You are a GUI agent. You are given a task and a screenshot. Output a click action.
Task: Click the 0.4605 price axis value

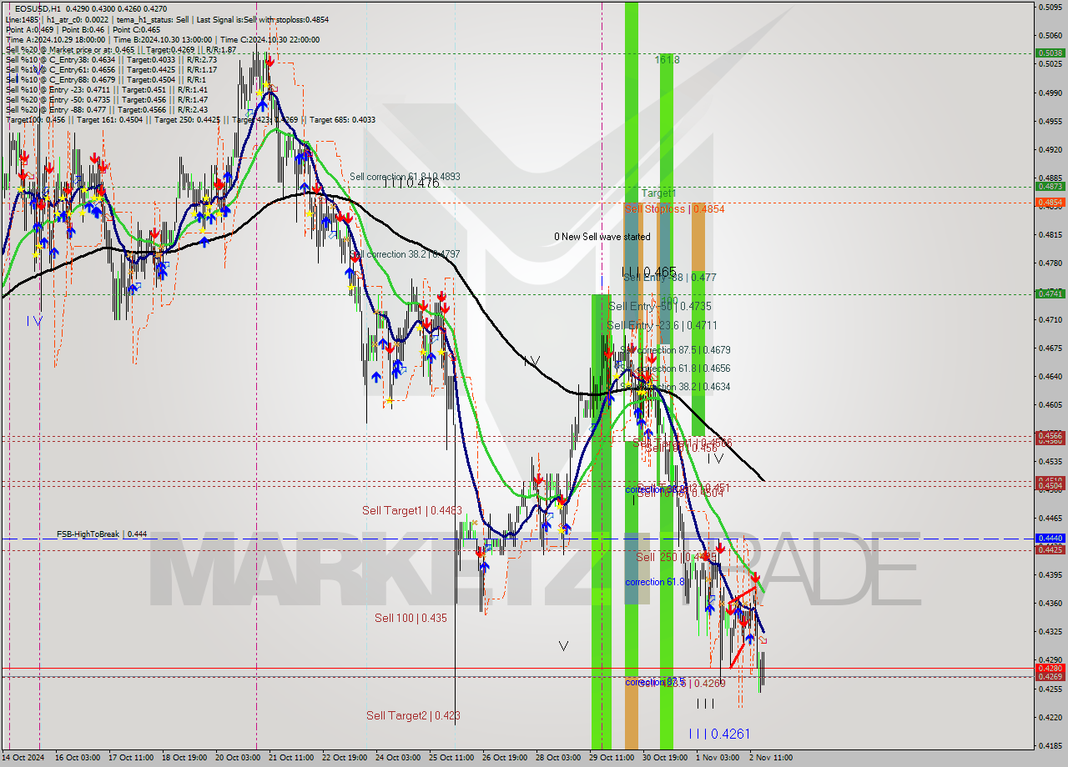pyautogui.click(x=1050, y=405)
